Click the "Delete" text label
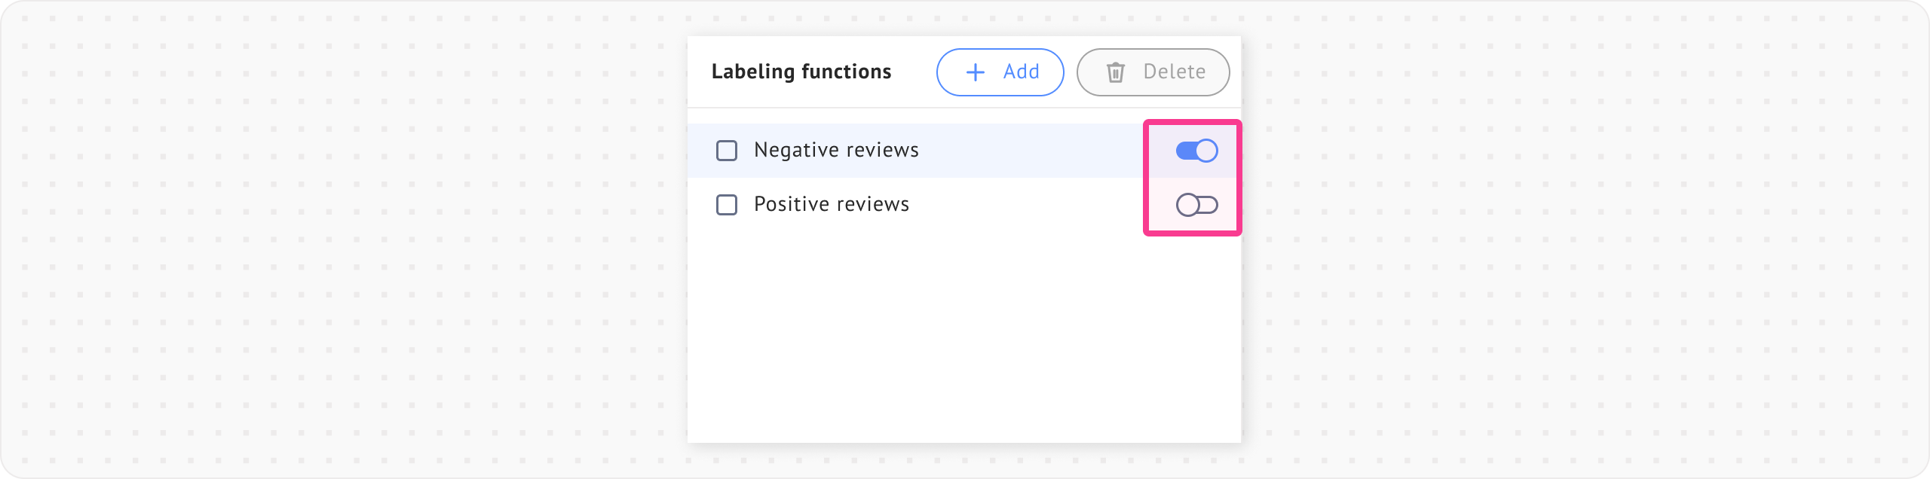The image size is (1930, 479). click(1174, 72)
